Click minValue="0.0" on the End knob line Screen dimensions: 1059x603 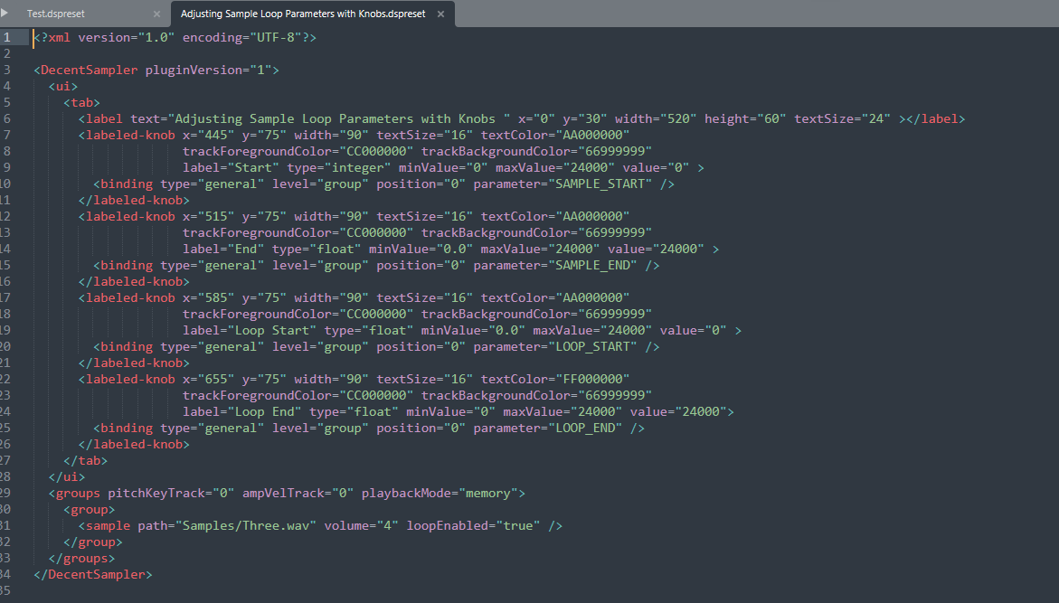[421, 249]
